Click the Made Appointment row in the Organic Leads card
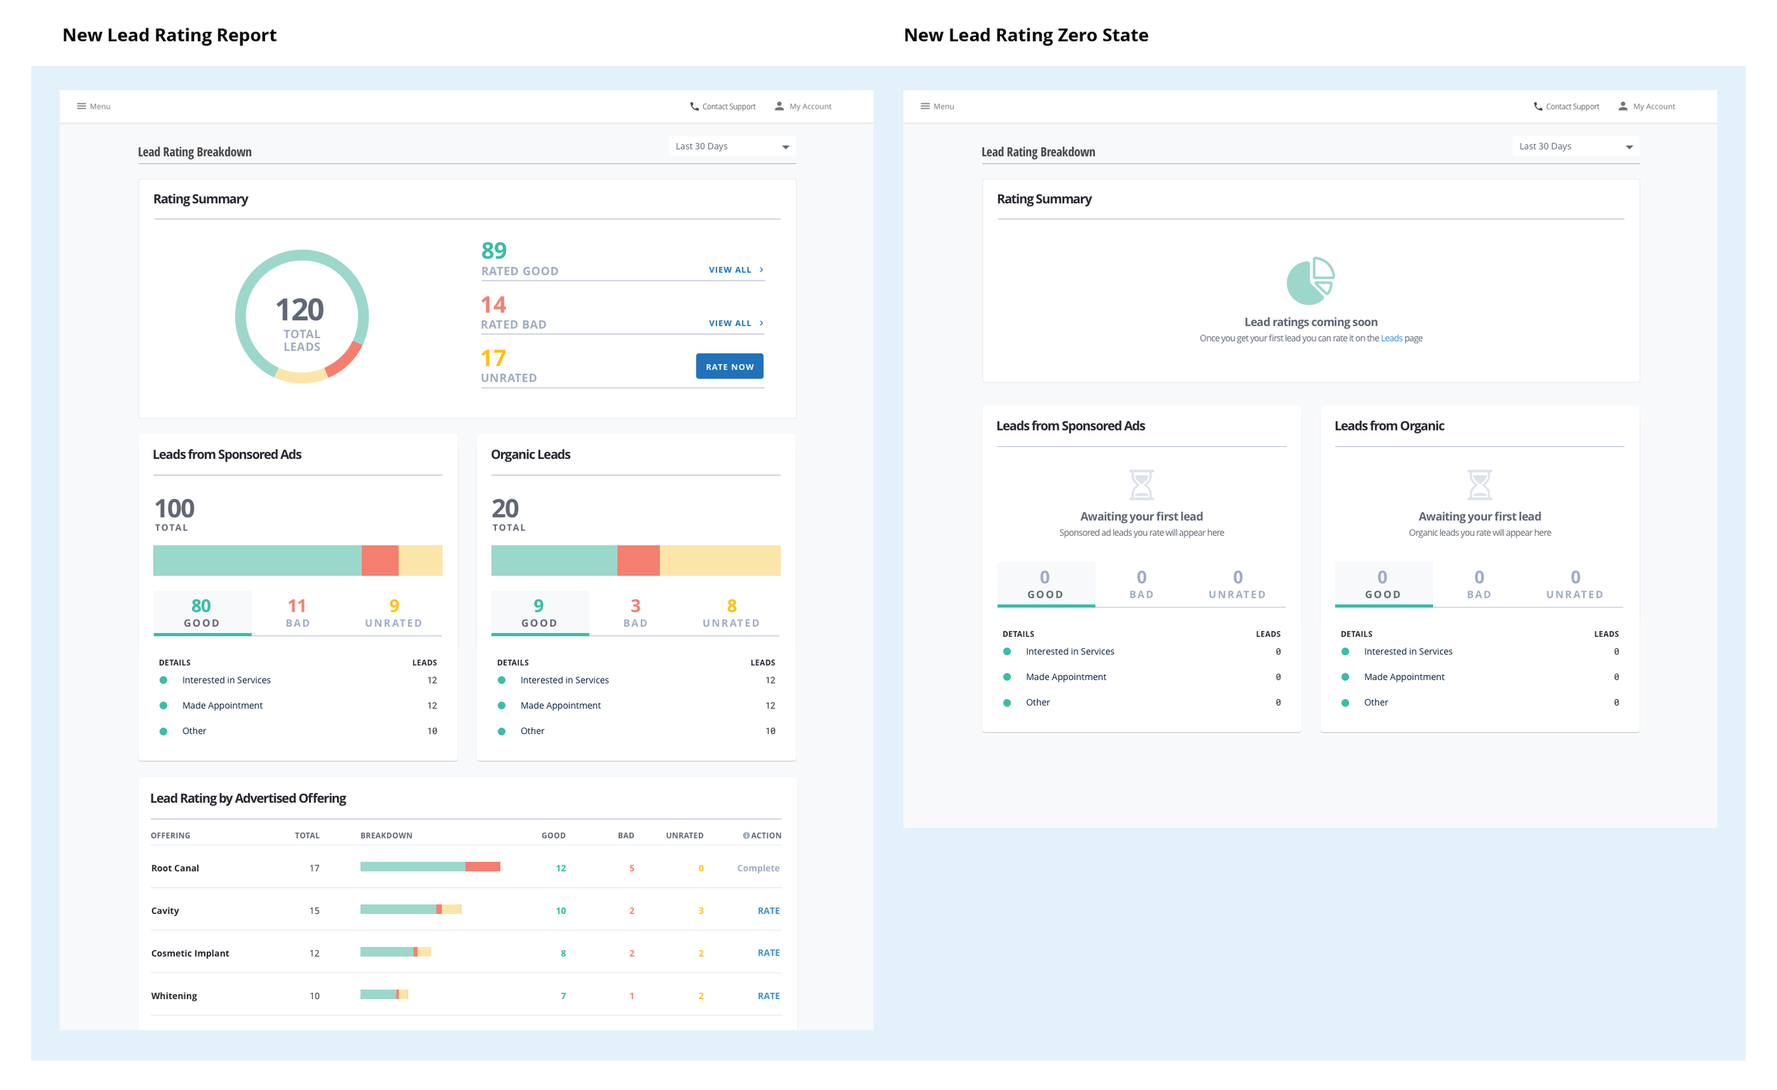Screen dimensions: 1777x1090 tap(636, 705)
